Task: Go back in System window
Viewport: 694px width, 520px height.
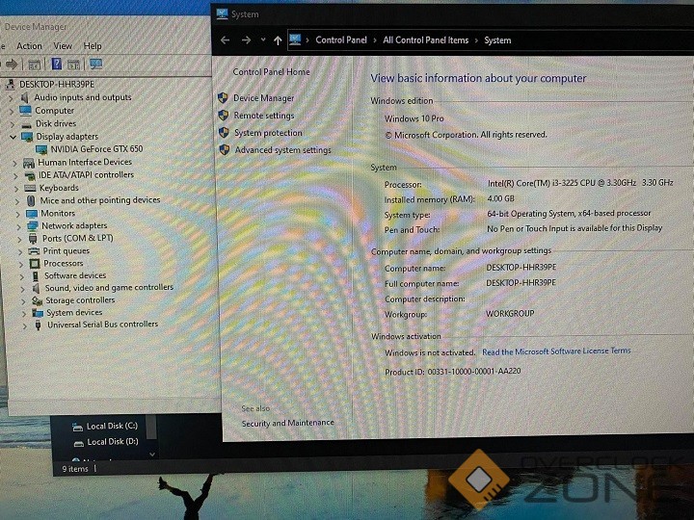Action: click(225, 40)
